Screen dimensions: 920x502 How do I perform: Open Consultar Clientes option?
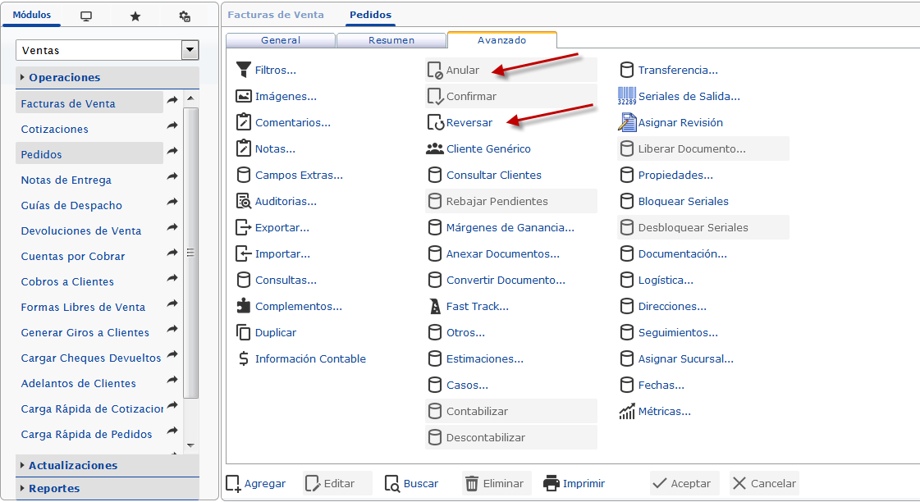coord(493,175)
